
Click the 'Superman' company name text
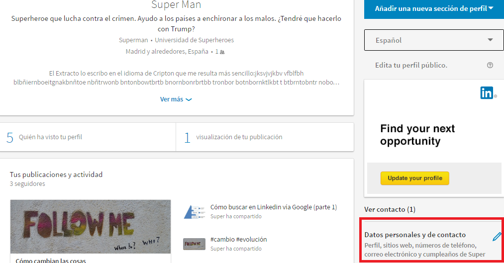(133, 40)
